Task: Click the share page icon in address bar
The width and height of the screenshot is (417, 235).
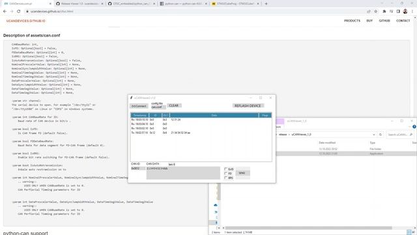Action: 369,12
